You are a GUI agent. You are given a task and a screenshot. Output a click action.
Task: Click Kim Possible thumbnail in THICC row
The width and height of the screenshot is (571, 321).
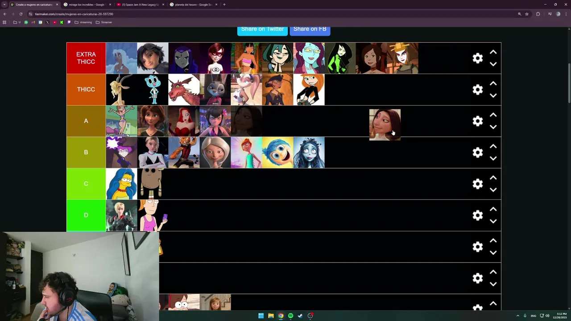[x=309, y=90]
